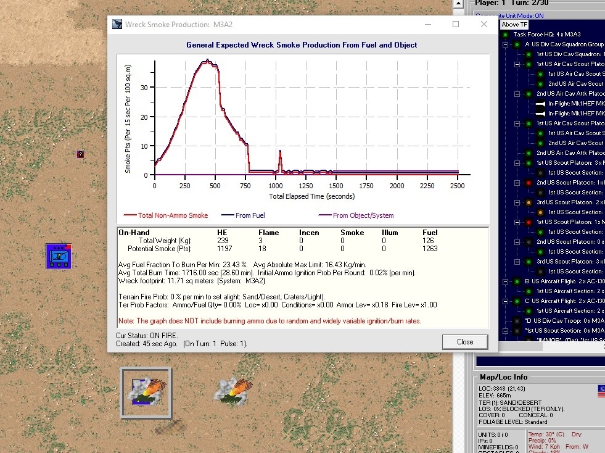Click the From Fuel legend entry
This screenshot has height=453, width=605.
(243, 215)
